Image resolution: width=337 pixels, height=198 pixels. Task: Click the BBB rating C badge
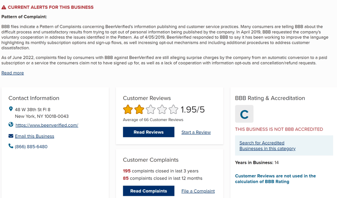[x=244, y=114]
